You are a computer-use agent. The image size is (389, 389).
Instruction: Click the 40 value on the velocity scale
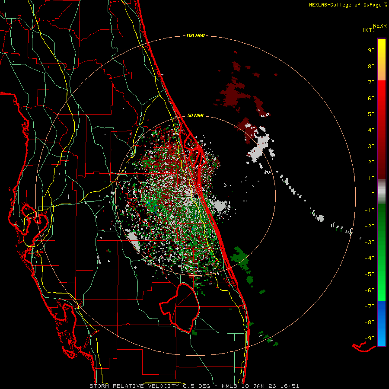coord(371,130)
